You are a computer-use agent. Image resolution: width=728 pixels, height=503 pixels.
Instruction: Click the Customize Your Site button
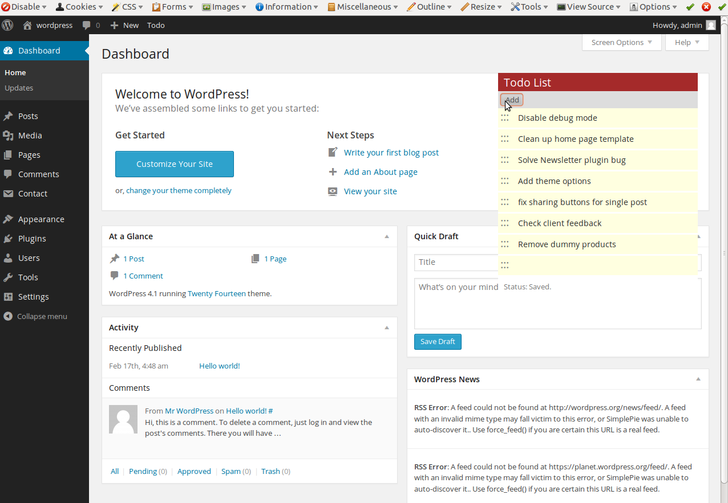coord(175,164)
